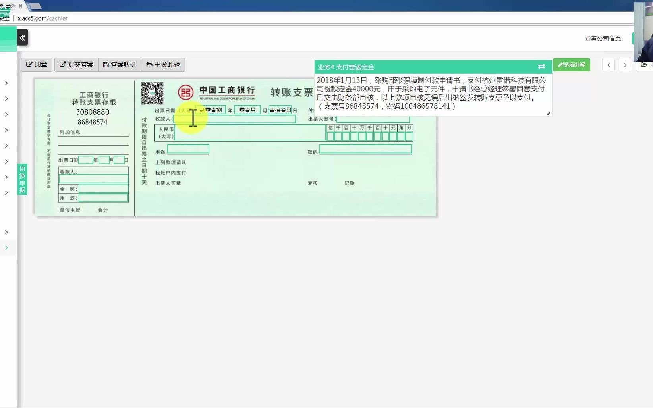
Task: Open 答案解析 answer analysis
Action: [x=120, y=64]
